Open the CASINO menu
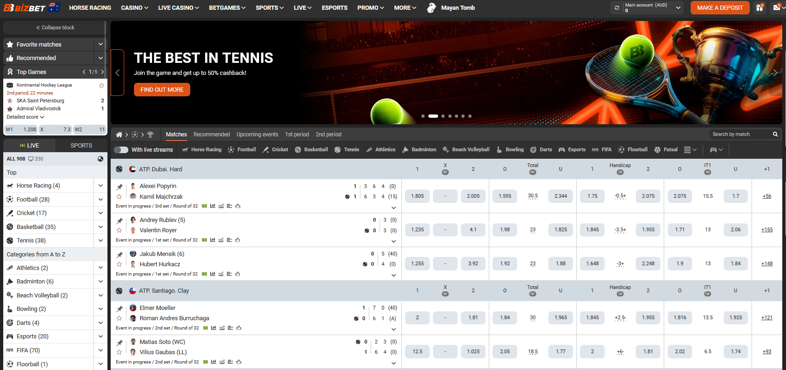786x370 pixels. pyautogui.click(x=134, y=7)
